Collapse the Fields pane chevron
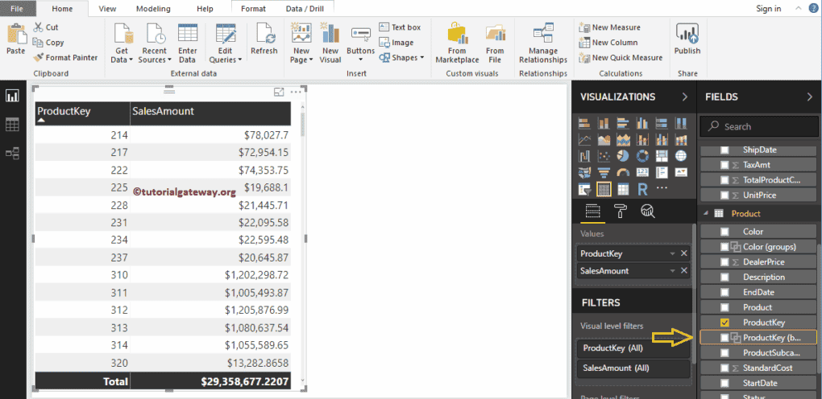 point(809,97)
